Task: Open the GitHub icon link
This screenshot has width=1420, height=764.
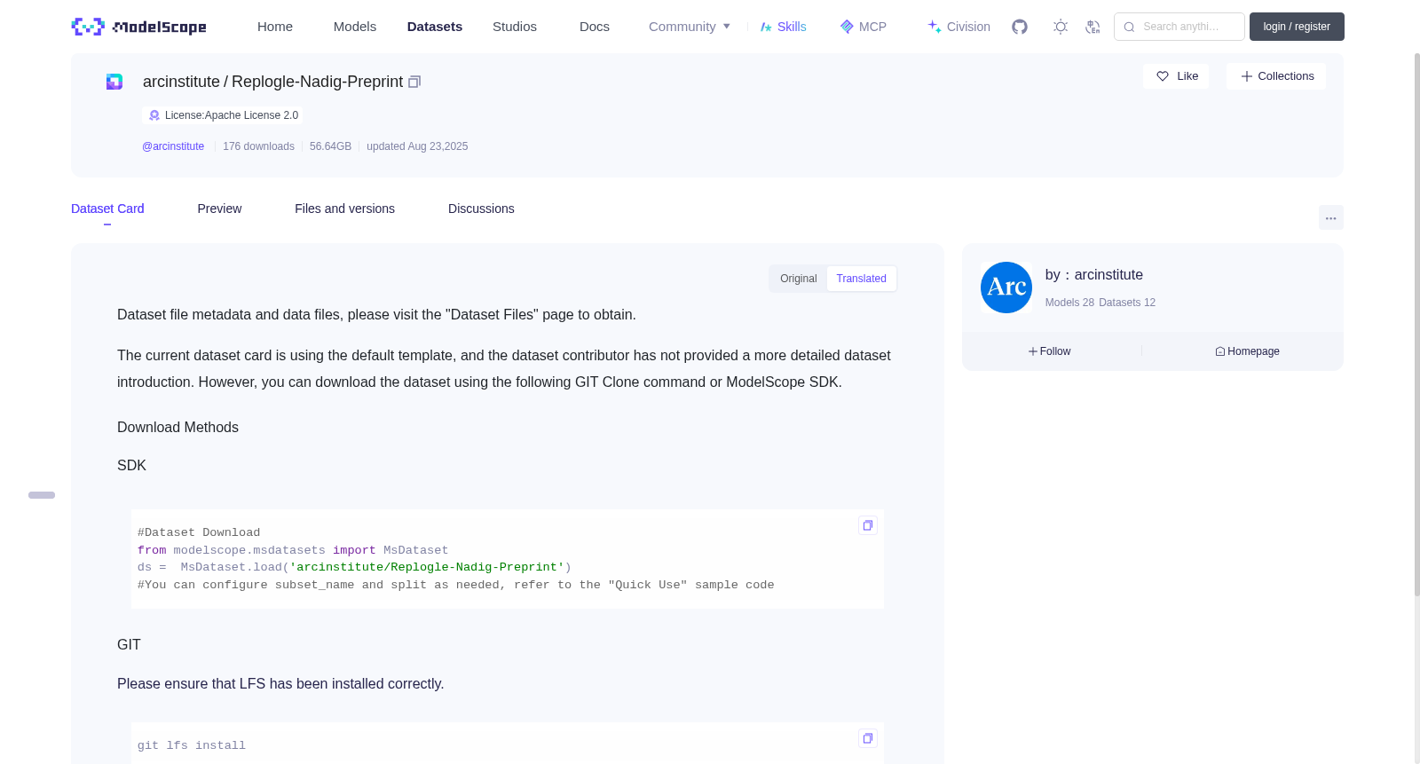Action: [1020, 27]
